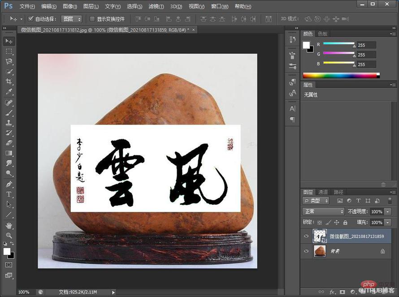Open the History panel icon
The width and height of the screenshot is (399, 297).
pyautogui.click(x=292, y=39)
